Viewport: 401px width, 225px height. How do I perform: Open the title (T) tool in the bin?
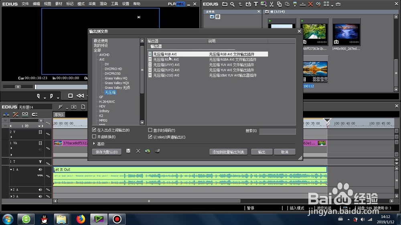tap(256, 4)
